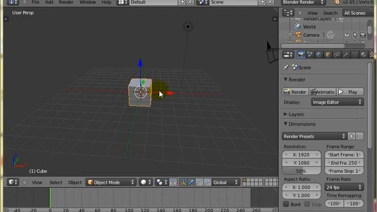377x212 pixels.
Task: Open screen layout browse icon
Action: click(123, 2)
